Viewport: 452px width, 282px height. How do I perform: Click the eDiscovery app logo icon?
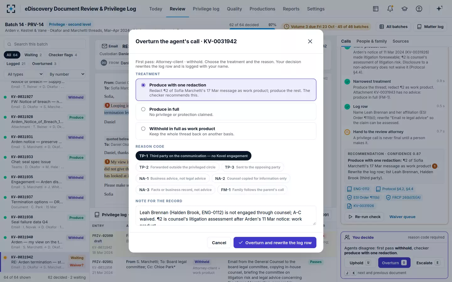click(11, 9)
